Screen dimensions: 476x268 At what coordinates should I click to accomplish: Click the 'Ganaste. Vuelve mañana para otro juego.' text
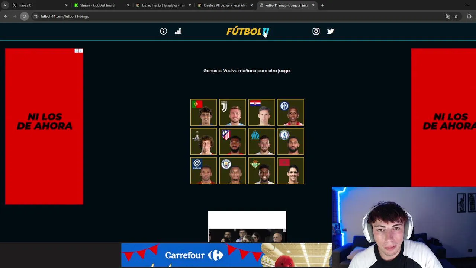coord(247,71)
